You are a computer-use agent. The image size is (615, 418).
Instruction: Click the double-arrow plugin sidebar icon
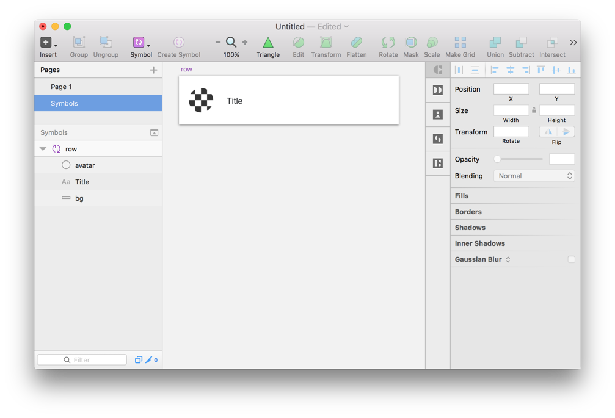(x=438, y=90)
